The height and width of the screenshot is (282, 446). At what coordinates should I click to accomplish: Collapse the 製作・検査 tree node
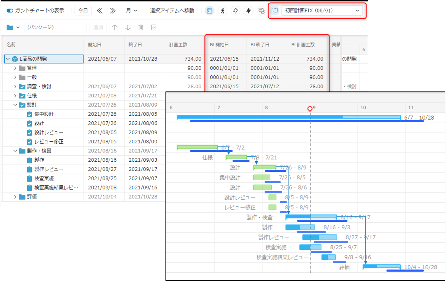[15, 151]
